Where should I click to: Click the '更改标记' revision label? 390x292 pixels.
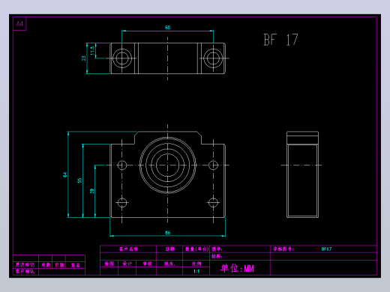(25, 265)
